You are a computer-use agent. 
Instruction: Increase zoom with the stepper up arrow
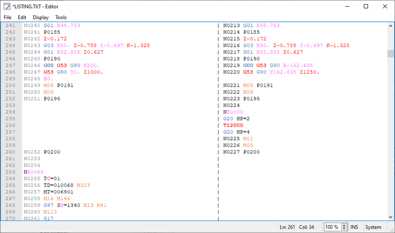pos(344,225)
